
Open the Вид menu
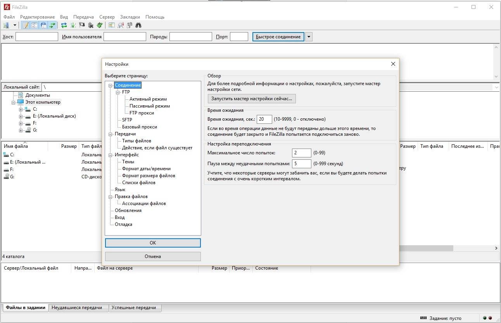pos(64,17)
